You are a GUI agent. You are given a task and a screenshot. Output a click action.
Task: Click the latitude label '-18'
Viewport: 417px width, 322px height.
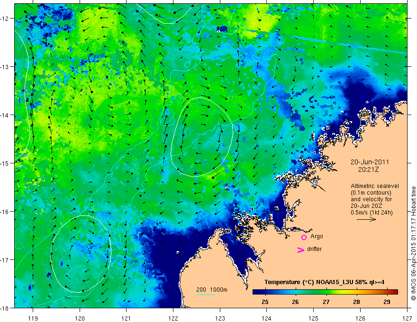(5, 308)
